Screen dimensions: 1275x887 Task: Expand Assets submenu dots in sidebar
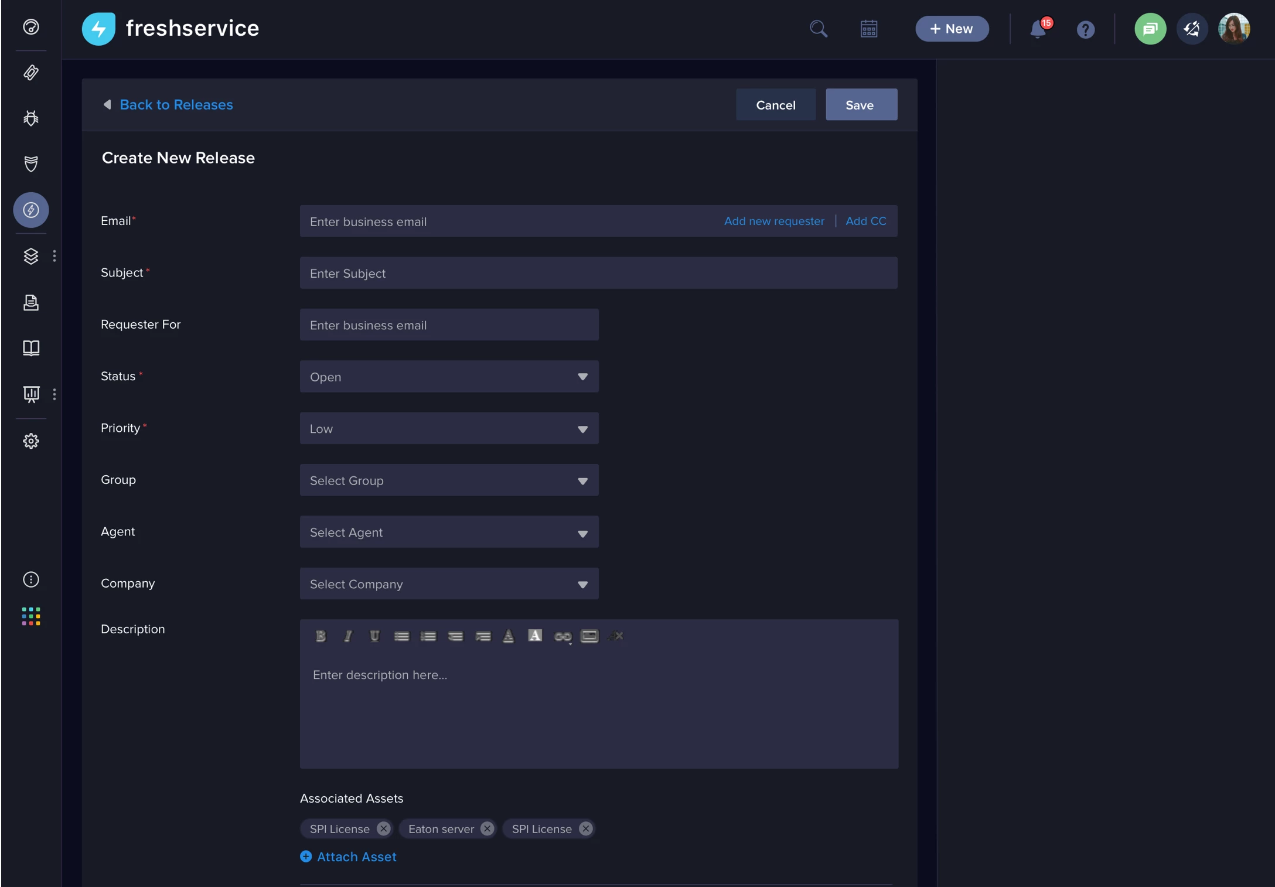54,256
